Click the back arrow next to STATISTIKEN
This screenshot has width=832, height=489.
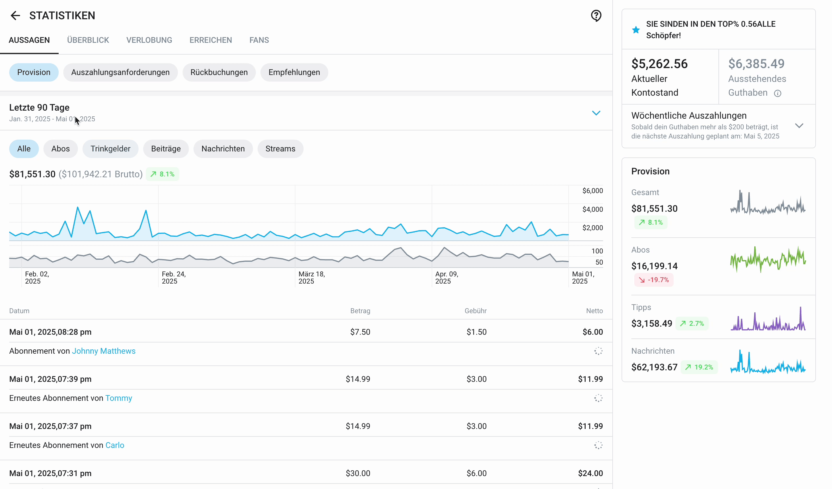[15, 16]
